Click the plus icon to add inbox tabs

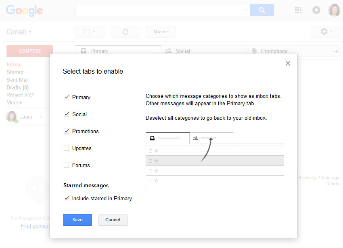click(x=336, y=51)
